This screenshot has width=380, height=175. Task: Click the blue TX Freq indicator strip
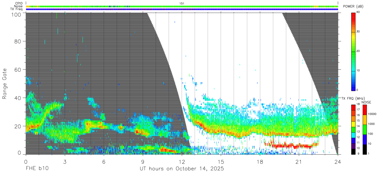click(x=182, y=9)
